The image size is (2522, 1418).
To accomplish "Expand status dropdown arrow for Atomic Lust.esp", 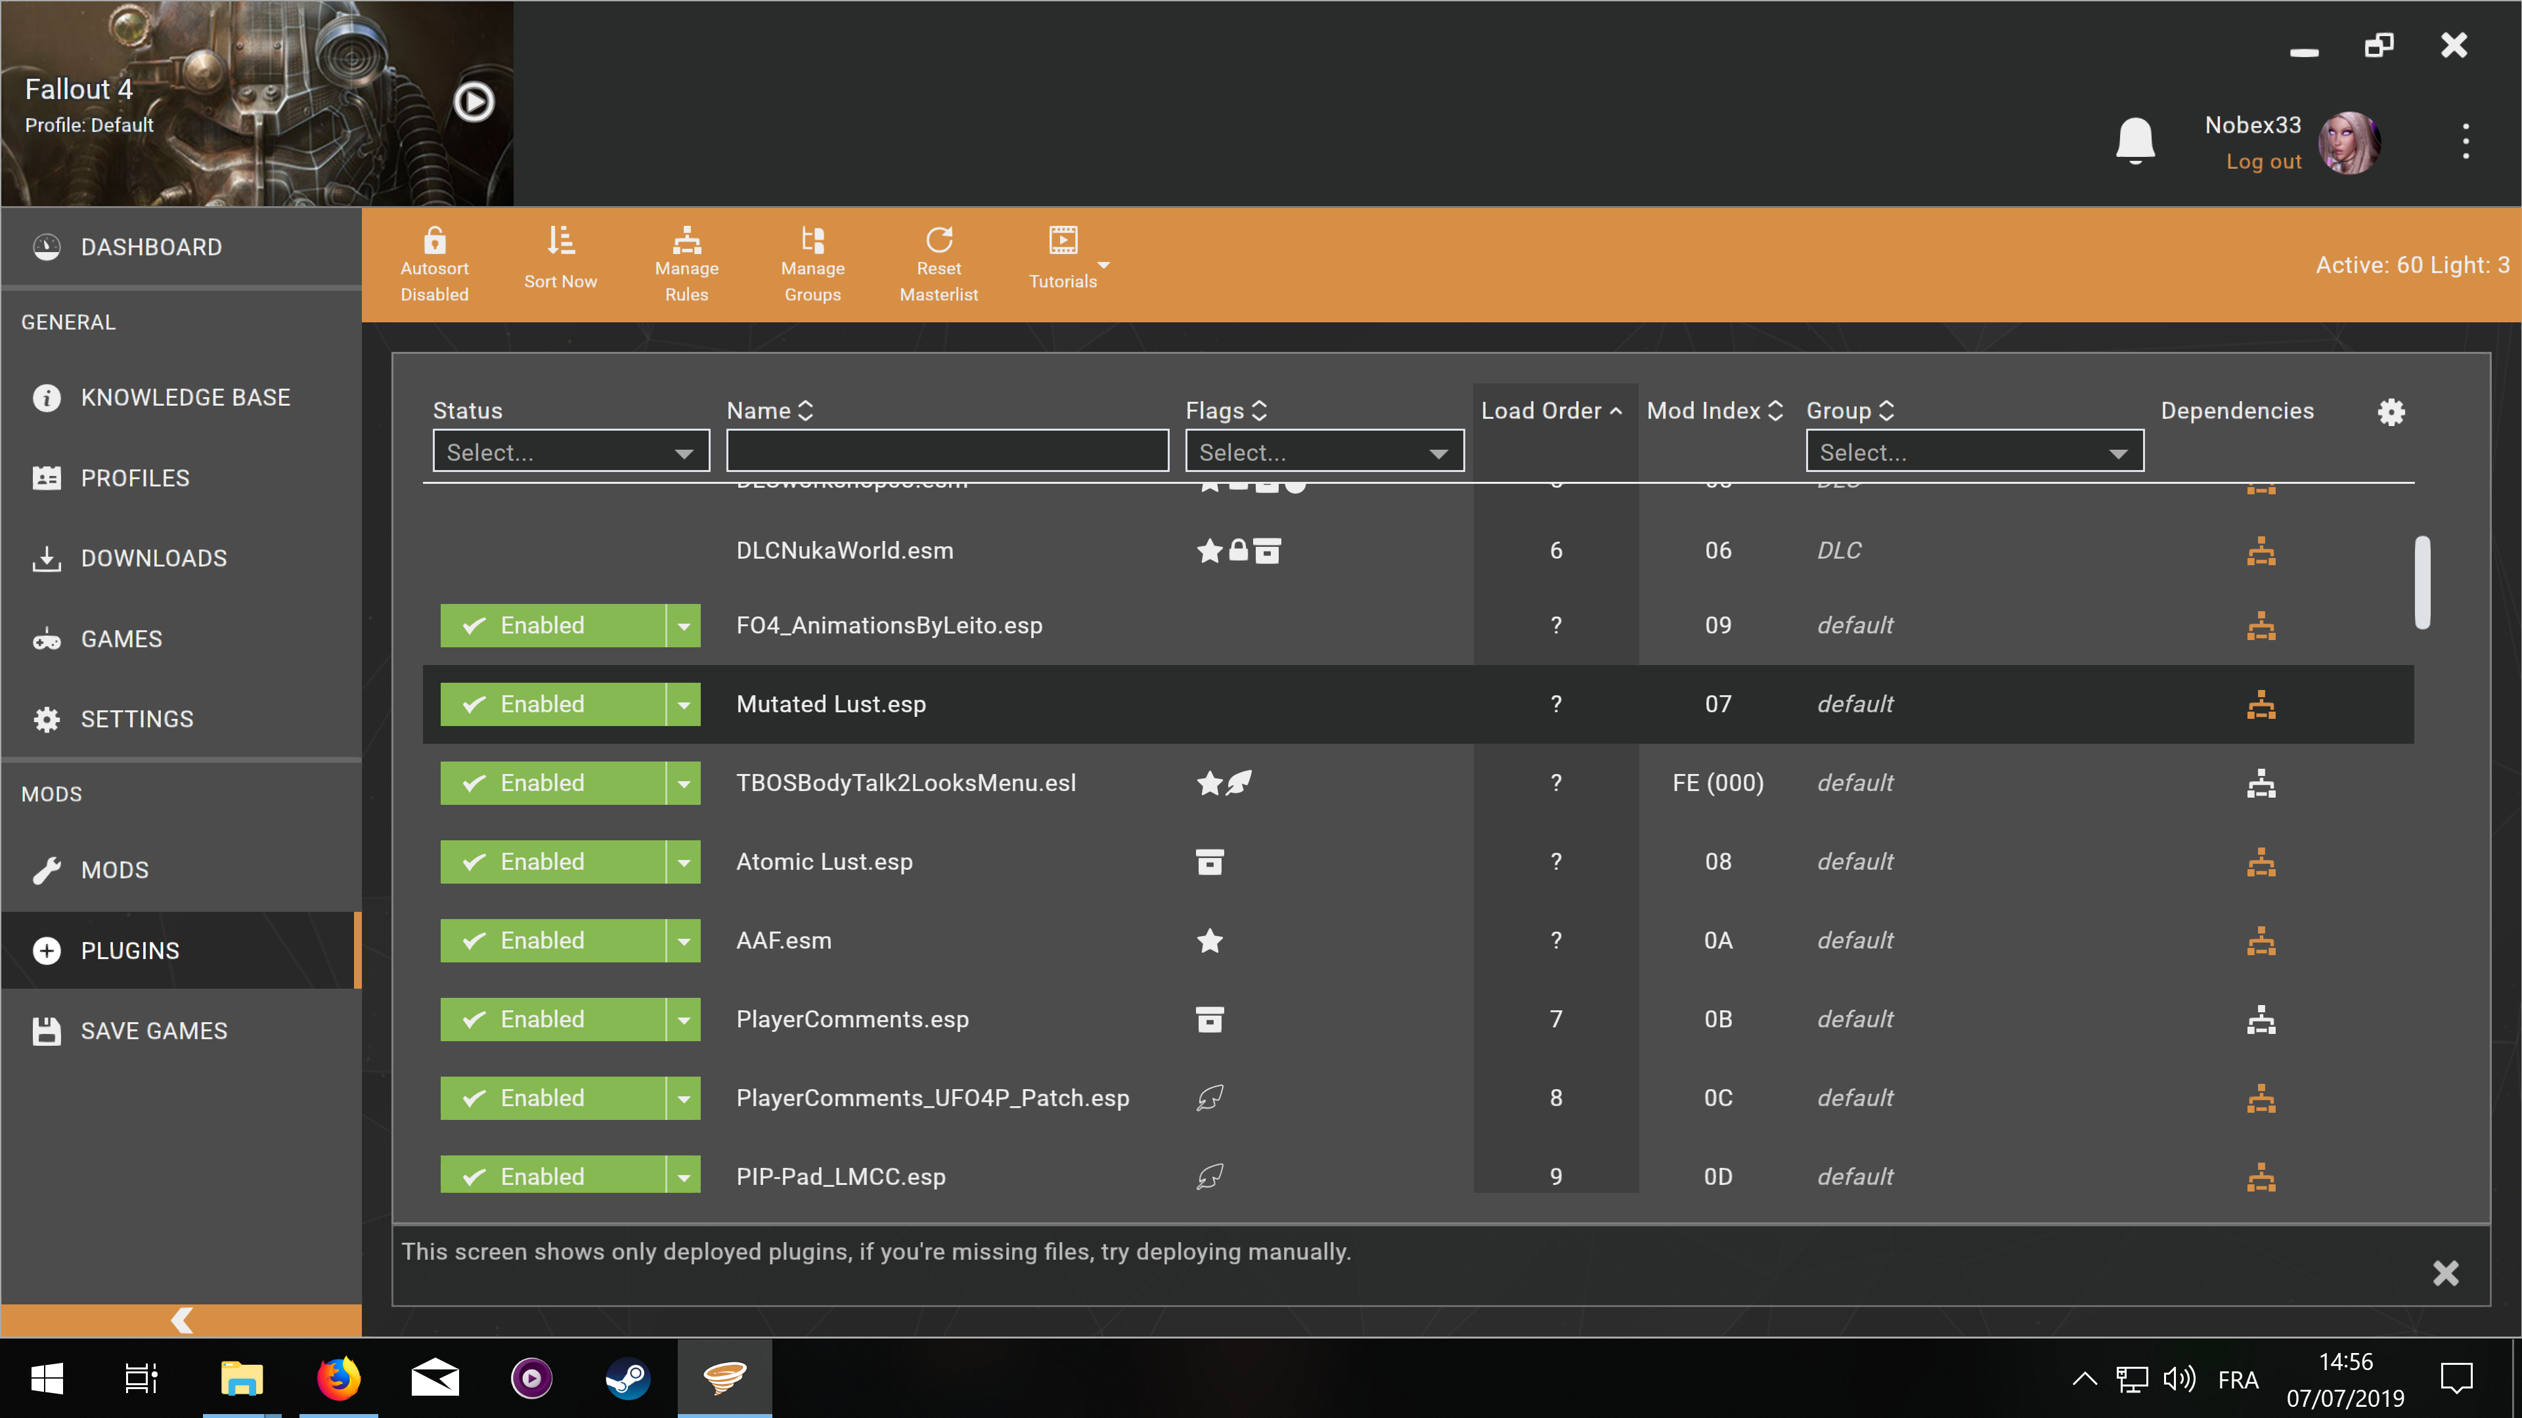I will [x=683, y=862].
